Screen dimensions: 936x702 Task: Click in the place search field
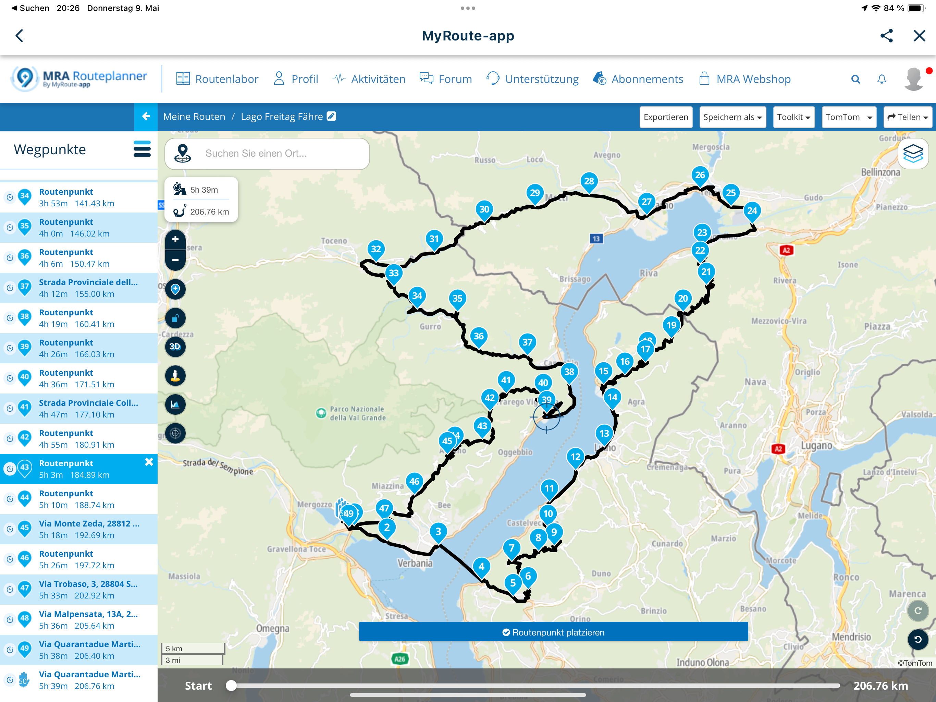coord(267,153)
